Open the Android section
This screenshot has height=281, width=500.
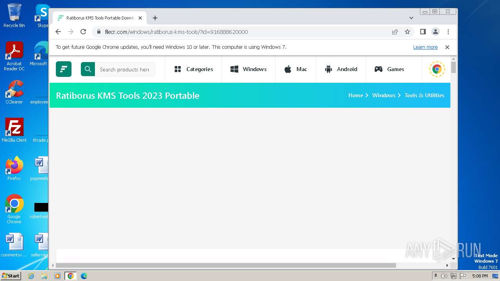click(x=341, y=69)
